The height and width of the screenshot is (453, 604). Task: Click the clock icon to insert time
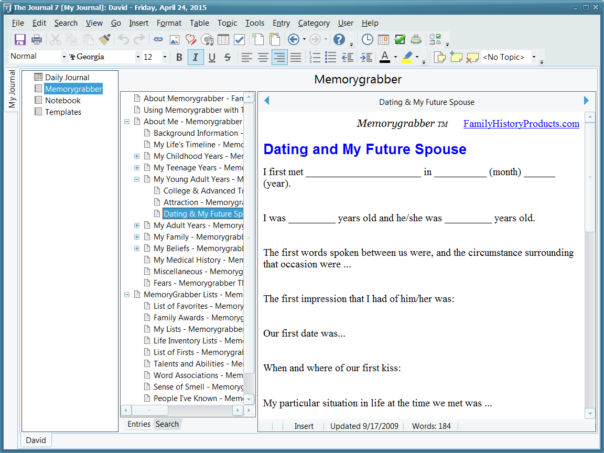click(x=368, y=39)
